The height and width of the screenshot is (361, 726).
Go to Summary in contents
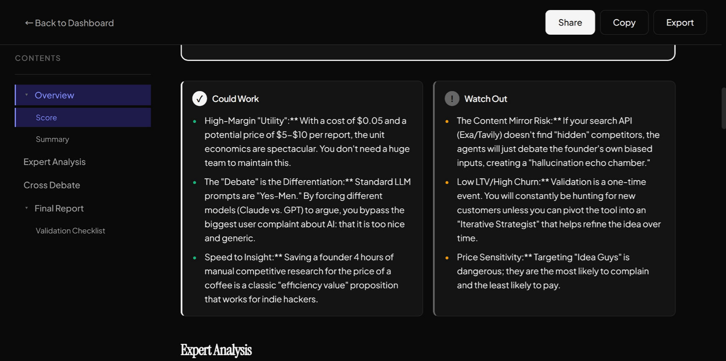[x=52, y=140]
